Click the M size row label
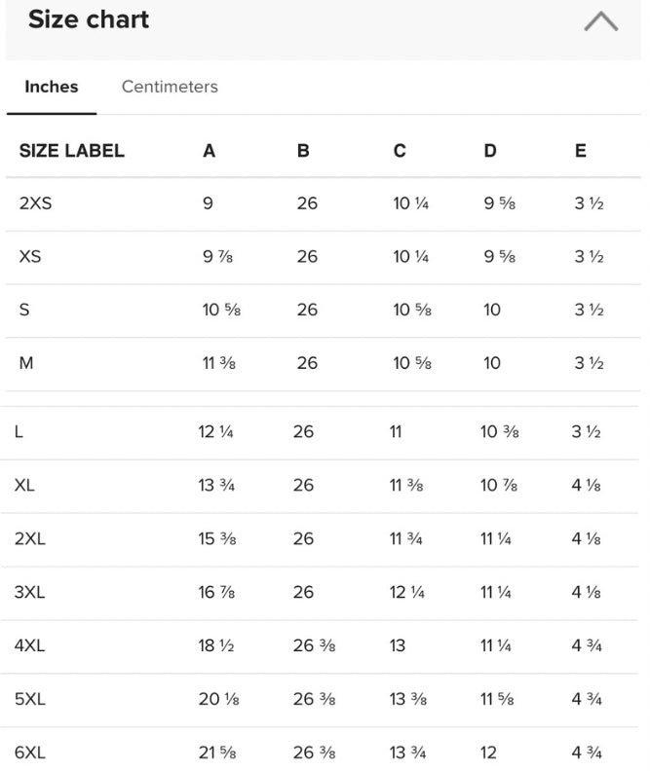Screen dimensions: 650x771 tap(26, 363)
